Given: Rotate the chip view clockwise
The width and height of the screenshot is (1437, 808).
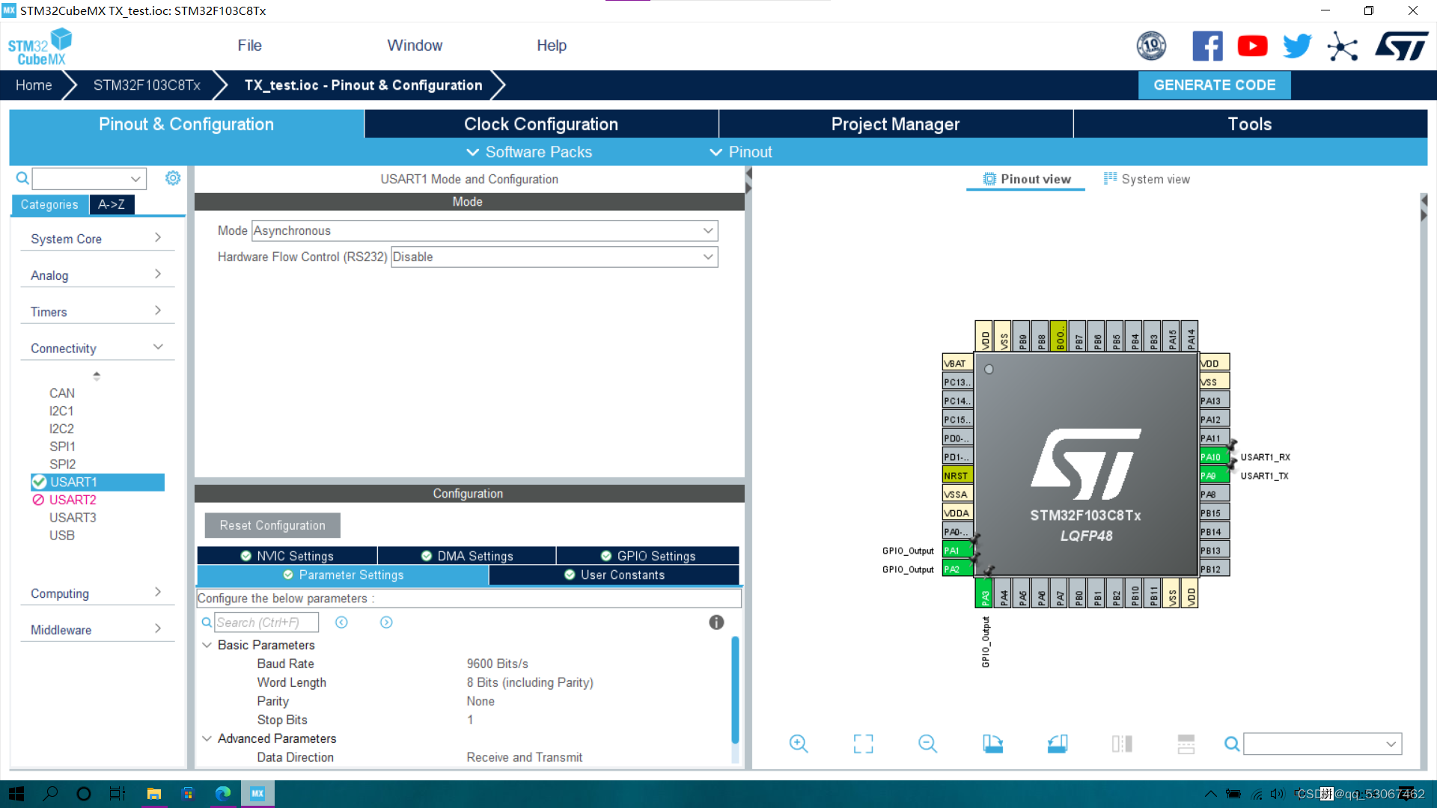Looking at the screenshot, I should click(x=992, y=744).
